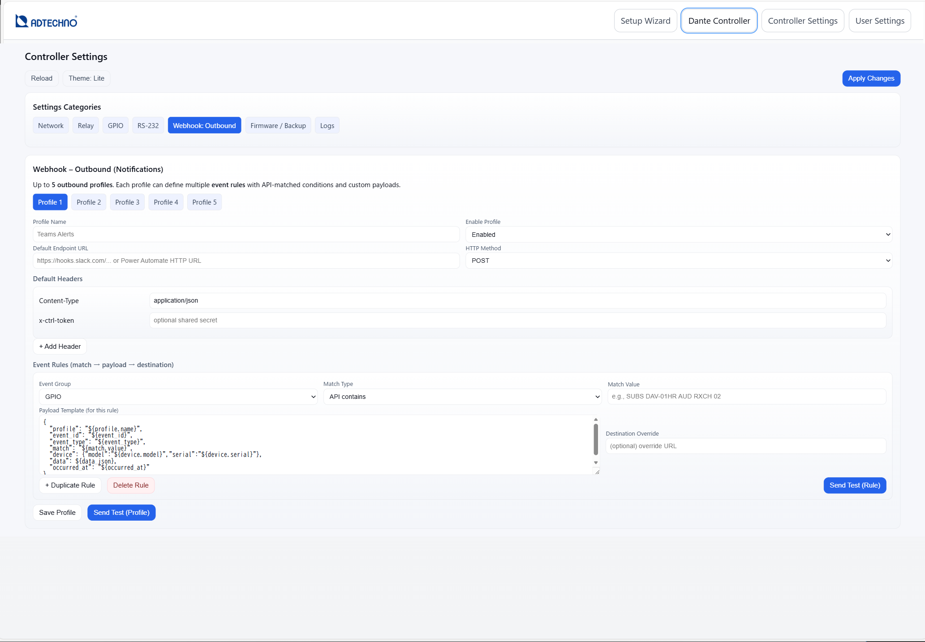This screenshot has width=925, height=642.
Task: Add a new default header
Action: (x=60, y=346)
